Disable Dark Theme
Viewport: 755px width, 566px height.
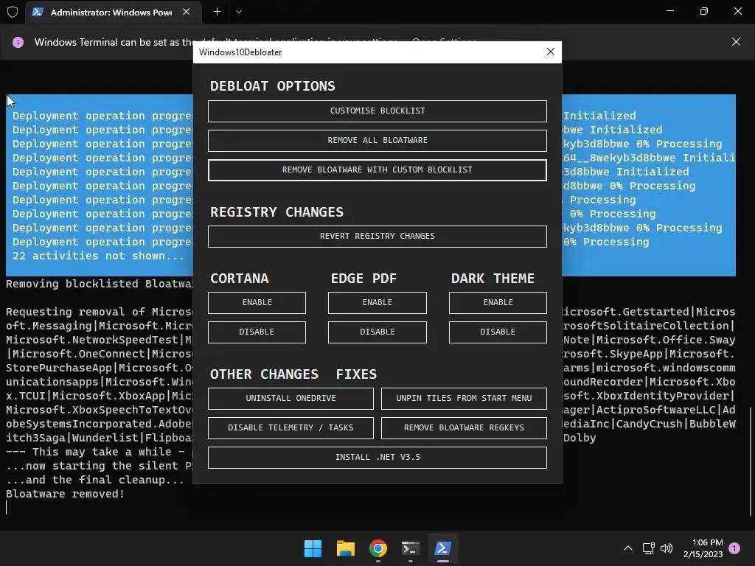tap(498, 332)
